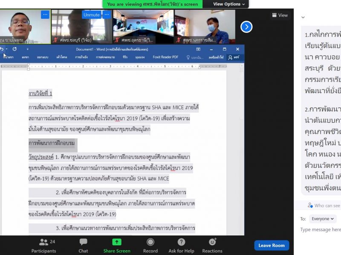Image resolution: width=341 pixels, height=255 pixels.
Task: Click the Unmute button on second video
Action: (x=91, y=15)
